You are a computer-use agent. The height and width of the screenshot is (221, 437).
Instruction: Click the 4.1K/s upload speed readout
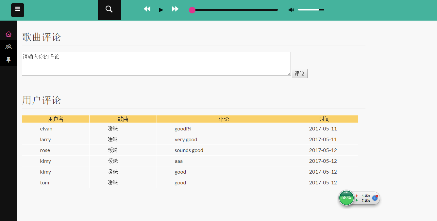click(x=366, y=196)
